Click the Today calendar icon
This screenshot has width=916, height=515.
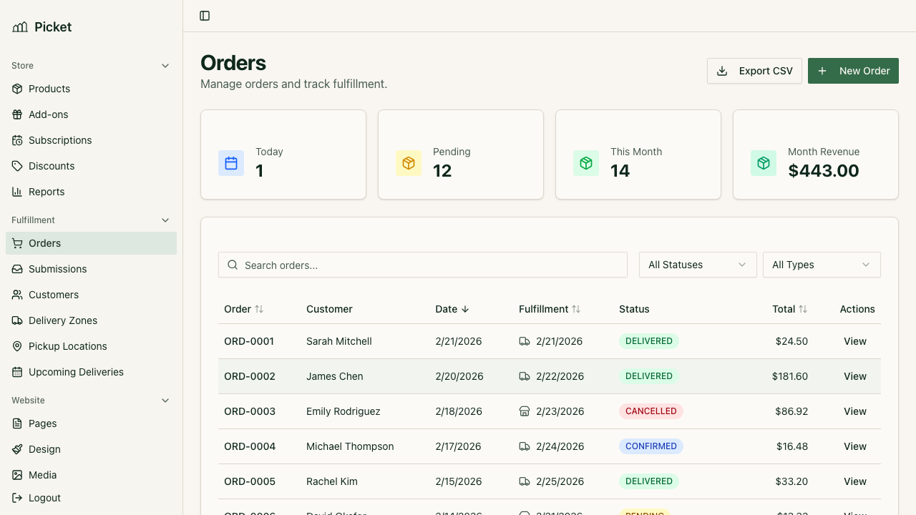(231, 163)
